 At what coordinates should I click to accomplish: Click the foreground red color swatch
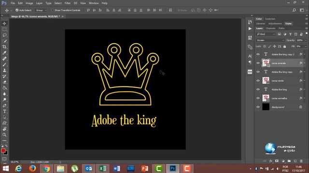[x=3, y=150]
